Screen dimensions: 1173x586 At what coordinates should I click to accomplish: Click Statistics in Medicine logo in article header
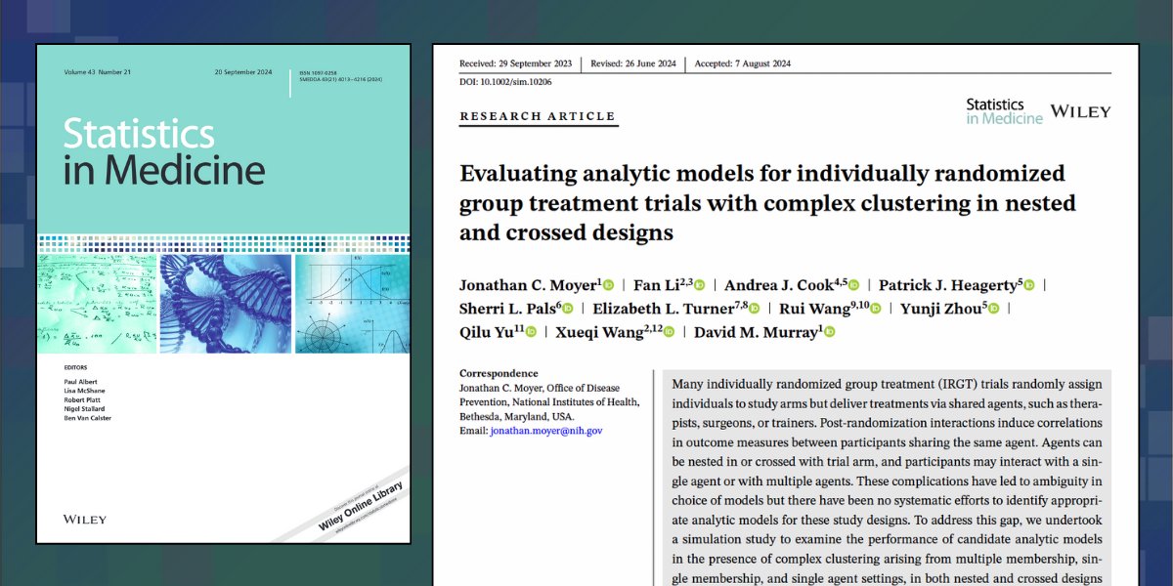[1004, 111]
